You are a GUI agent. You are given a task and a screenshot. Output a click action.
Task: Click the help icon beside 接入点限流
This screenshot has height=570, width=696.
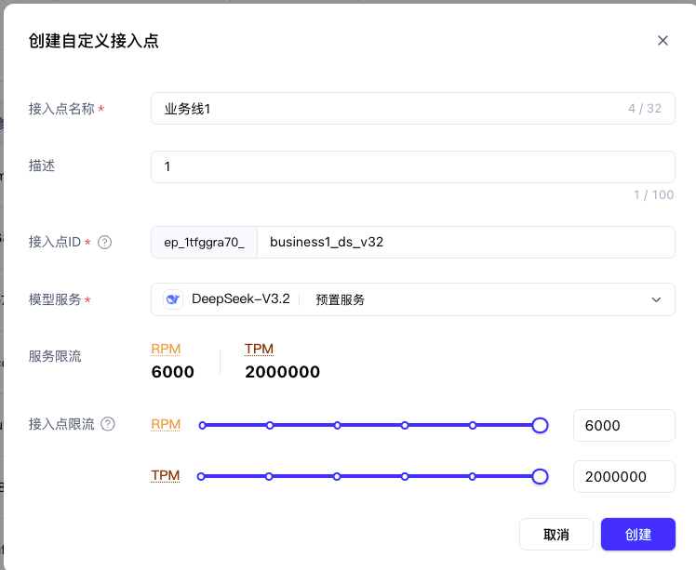[x=109, y=424]
